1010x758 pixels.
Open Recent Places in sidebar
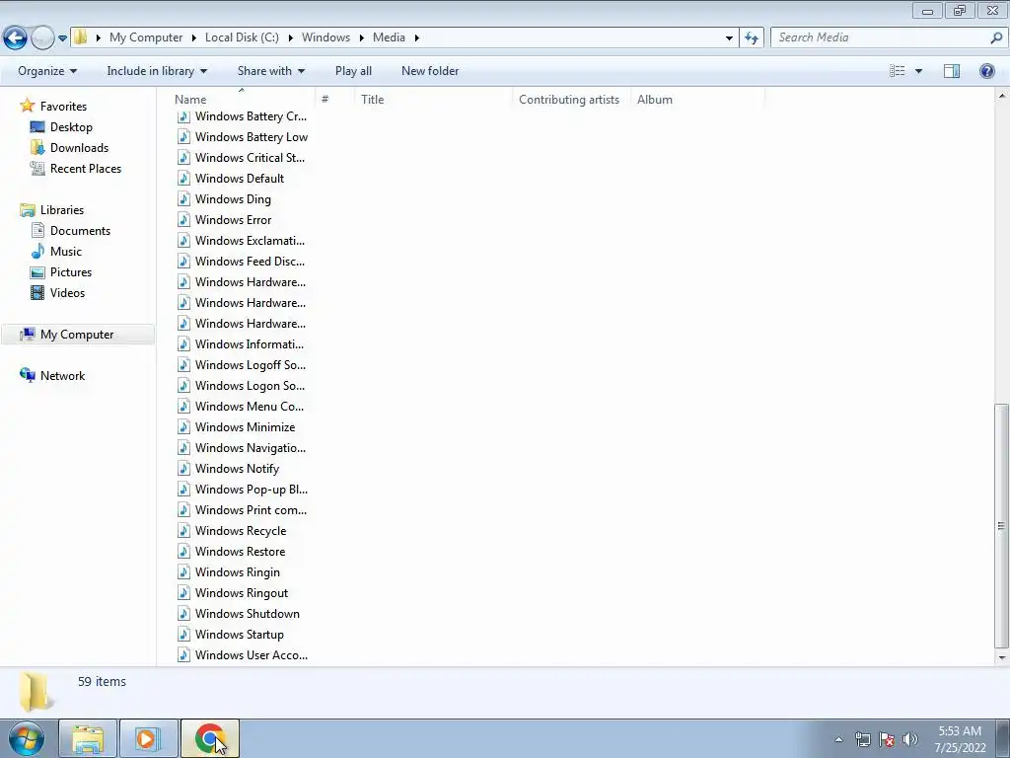[x=86, y=168]
